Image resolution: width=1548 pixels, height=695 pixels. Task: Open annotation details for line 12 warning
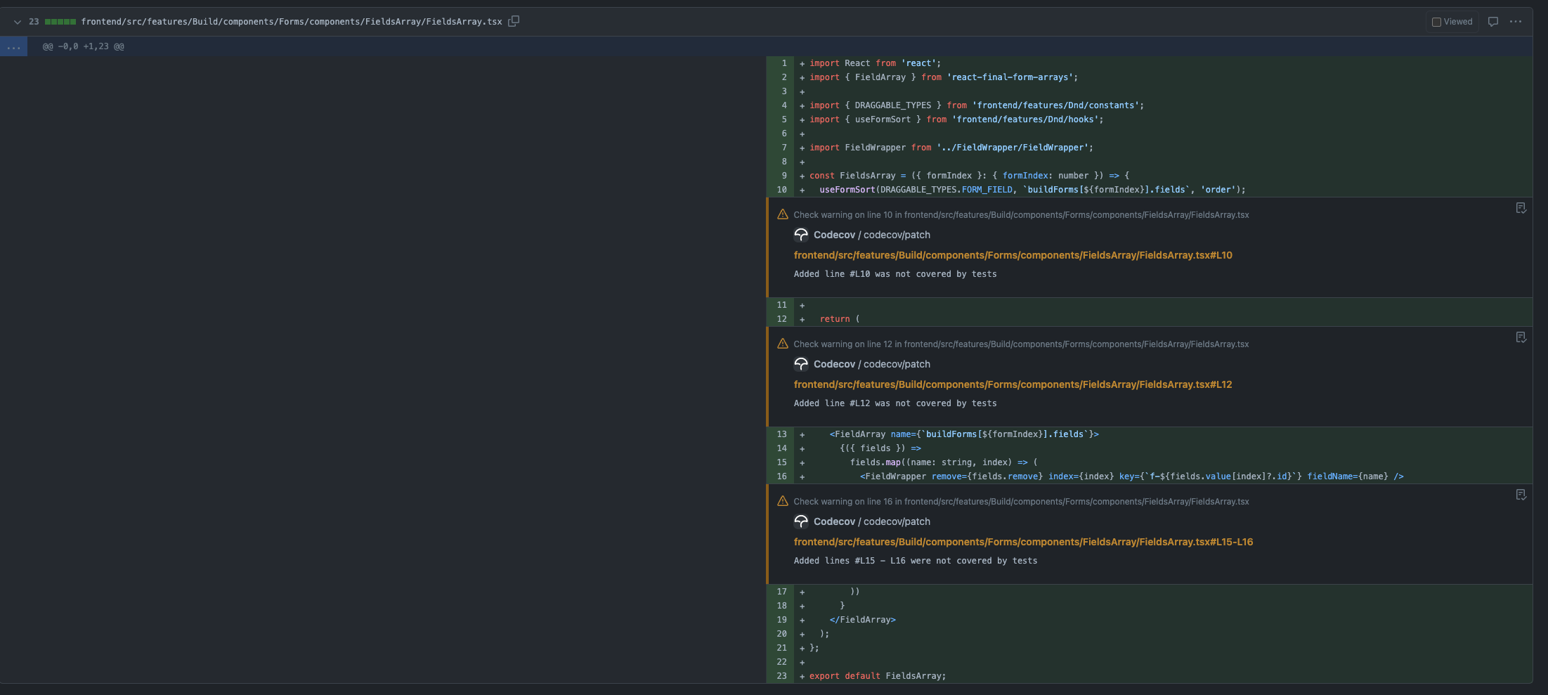1521,337
